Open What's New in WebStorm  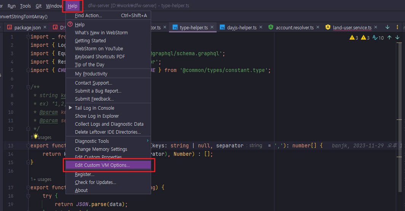[x=108, y=33]
